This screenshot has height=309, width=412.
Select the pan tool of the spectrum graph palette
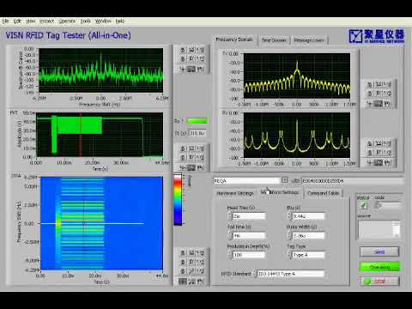pos(201,69)
